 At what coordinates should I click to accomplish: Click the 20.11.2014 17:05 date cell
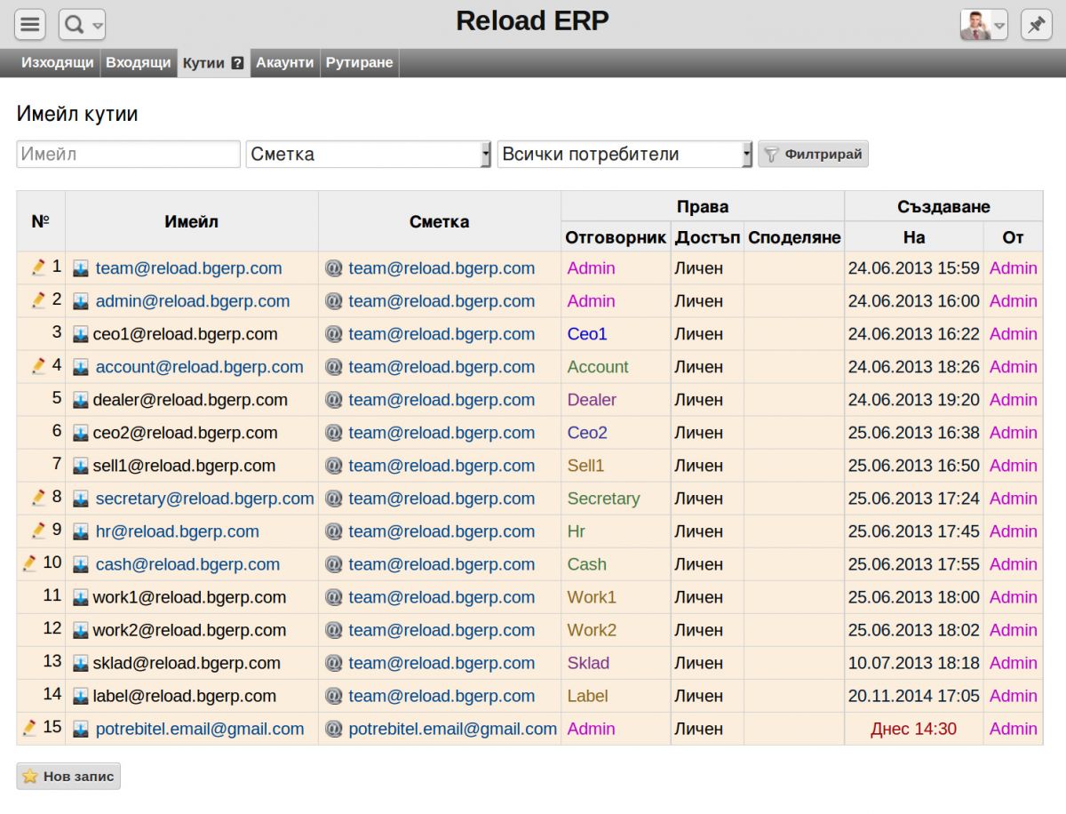(914, 696)
